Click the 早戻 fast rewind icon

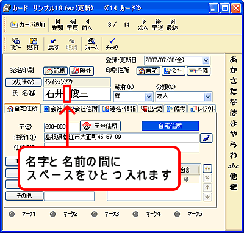tap(73, 25)
